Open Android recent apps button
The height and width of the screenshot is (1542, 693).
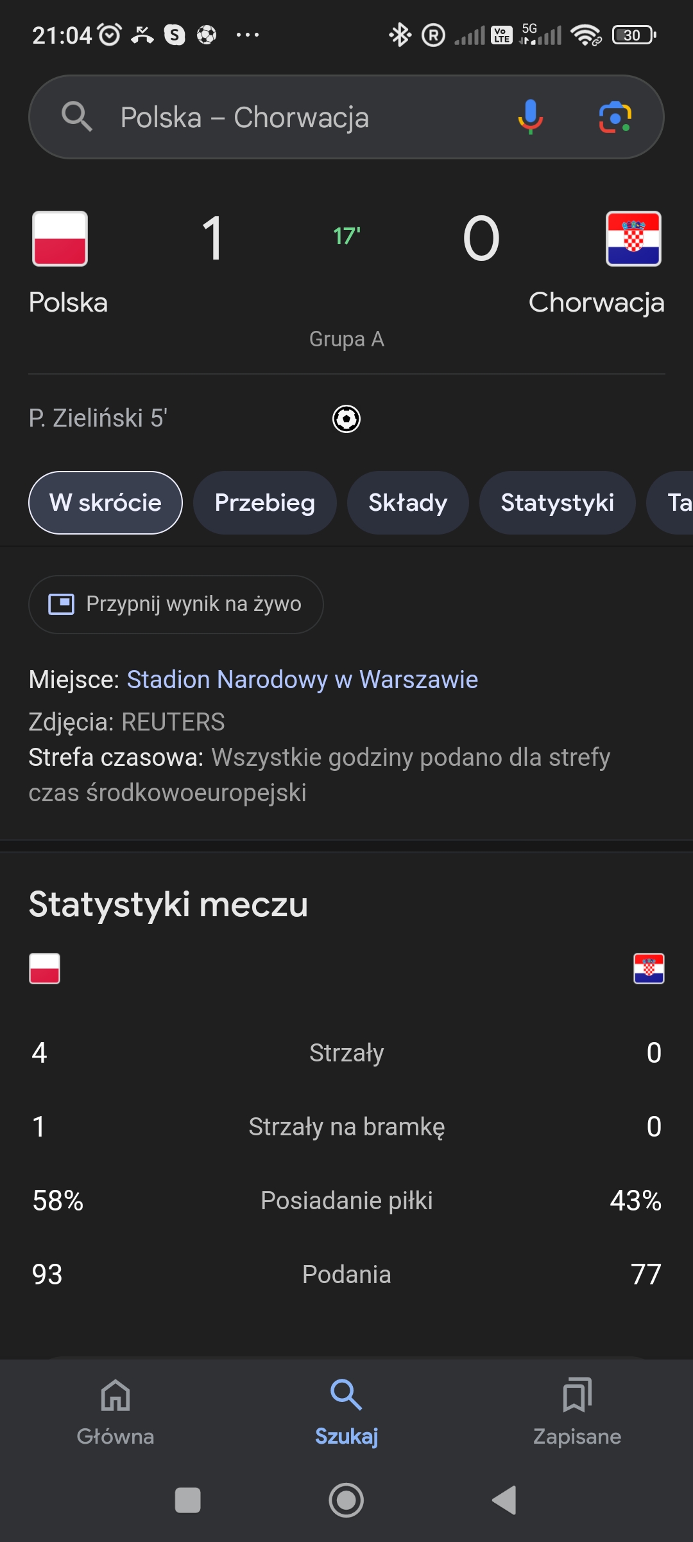[x=188, y=1500]
